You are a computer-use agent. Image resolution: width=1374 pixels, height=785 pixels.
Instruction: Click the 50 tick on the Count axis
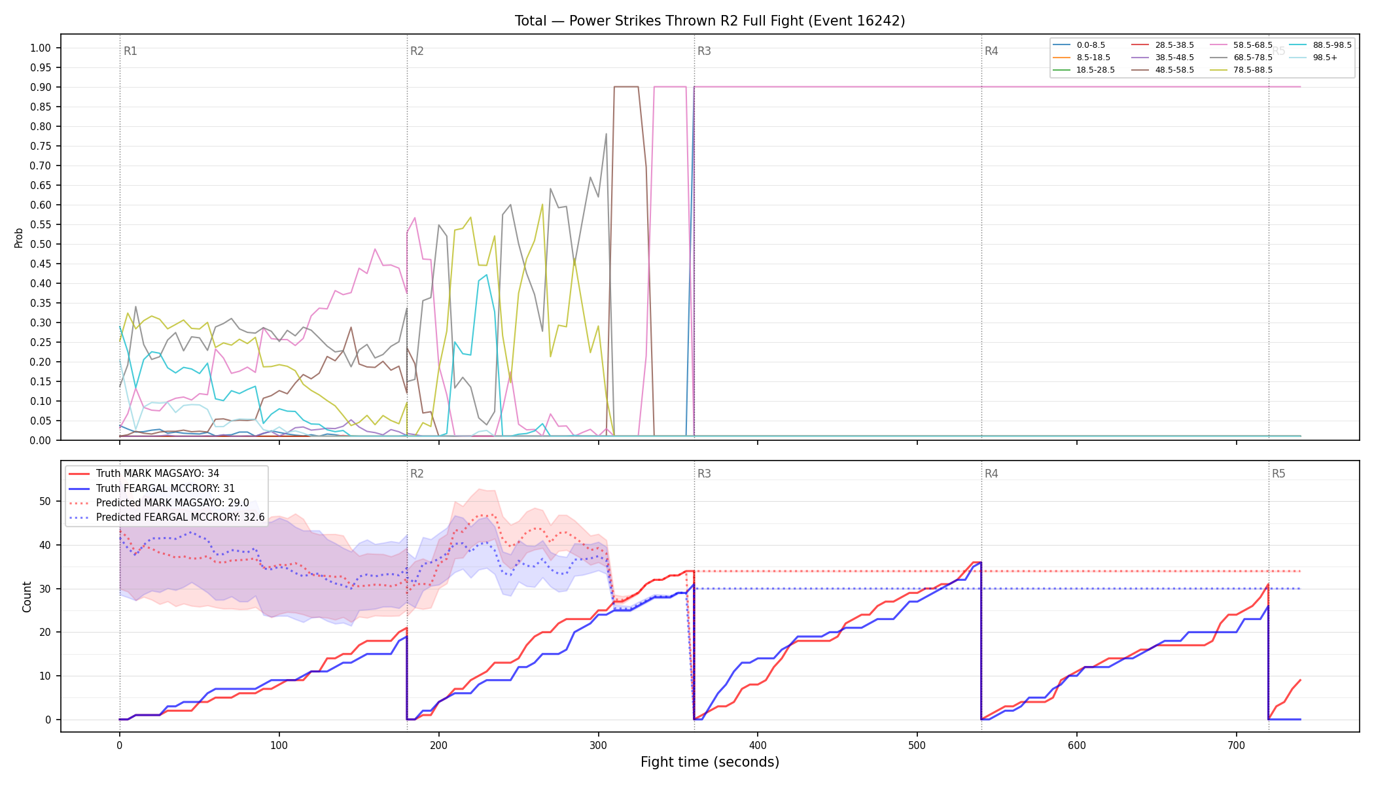[x=45, y=502]
